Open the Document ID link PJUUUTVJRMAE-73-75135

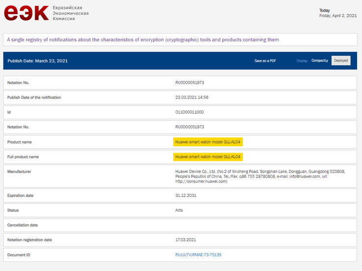198,255
